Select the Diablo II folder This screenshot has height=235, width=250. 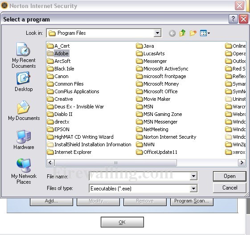(60, 114)
